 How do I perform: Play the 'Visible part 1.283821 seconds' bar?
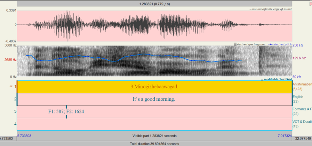tap(155, 136)
